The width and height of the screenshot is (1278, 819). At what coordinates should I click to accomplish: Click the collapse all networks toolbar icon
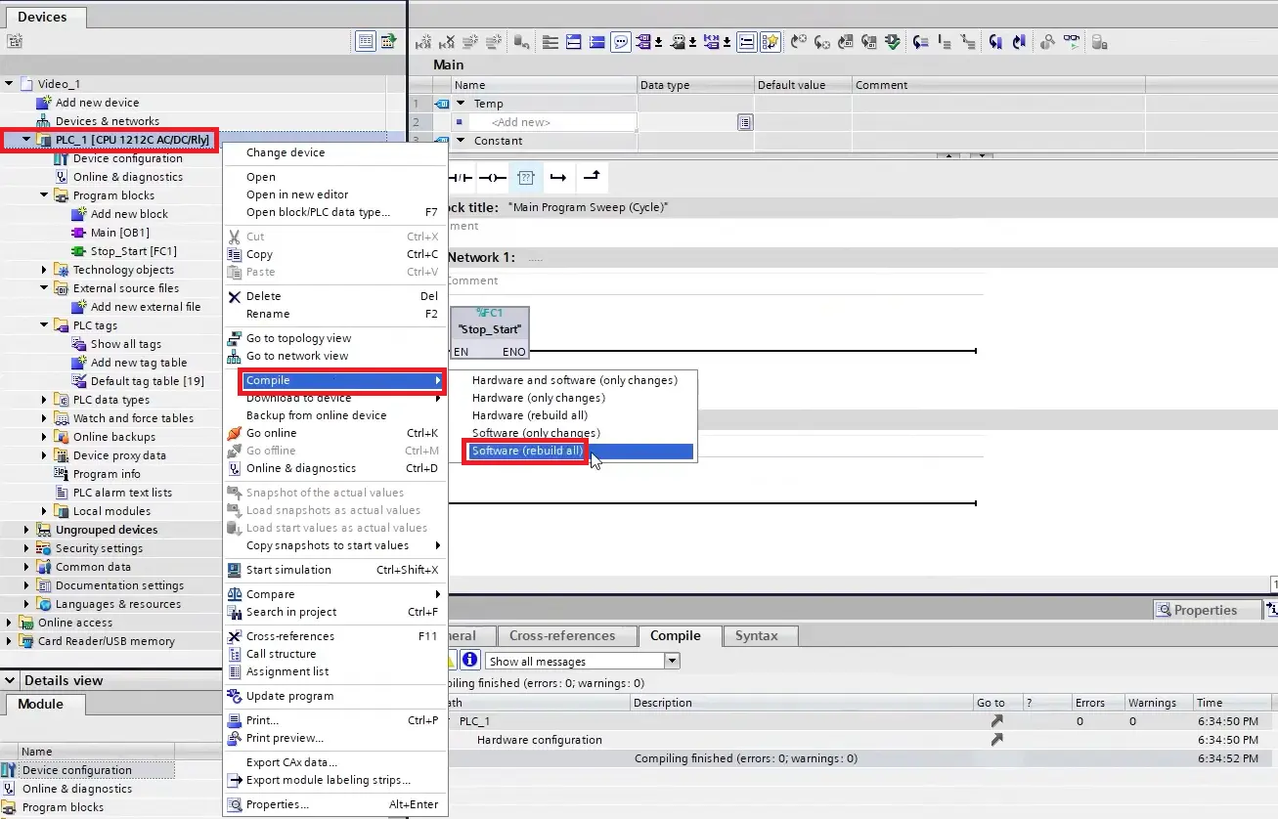pyautogui.click(x=597, y=41)
